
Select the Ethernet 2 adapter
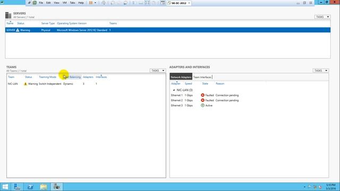point(177,100)
